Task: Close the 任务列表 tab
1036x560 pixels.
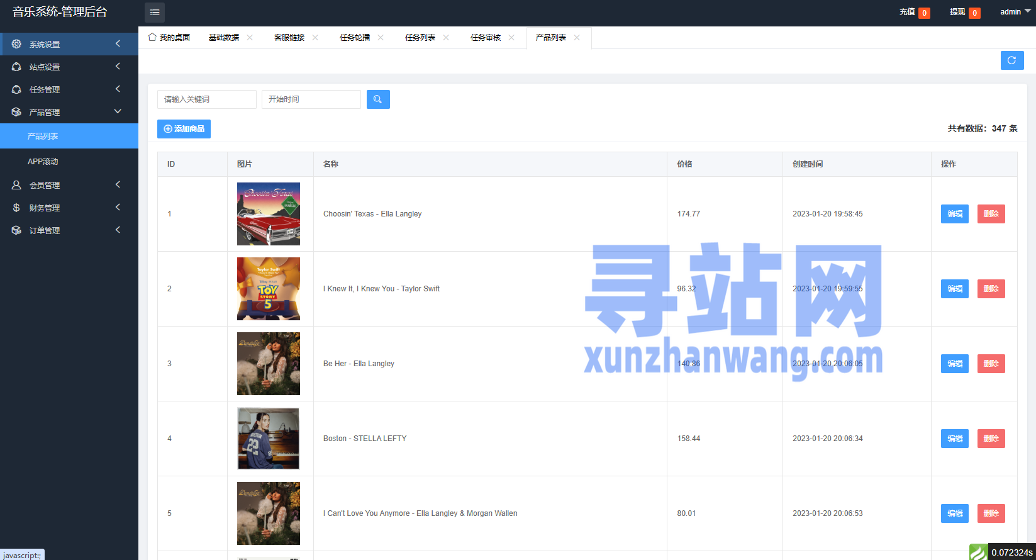Action: point(446,38)
